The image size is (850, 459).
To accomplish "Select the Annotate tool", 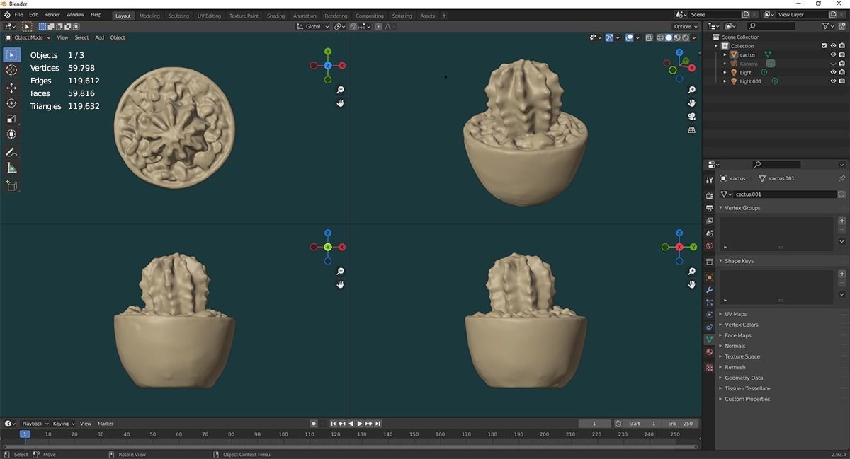I will [x=11, y=152].
